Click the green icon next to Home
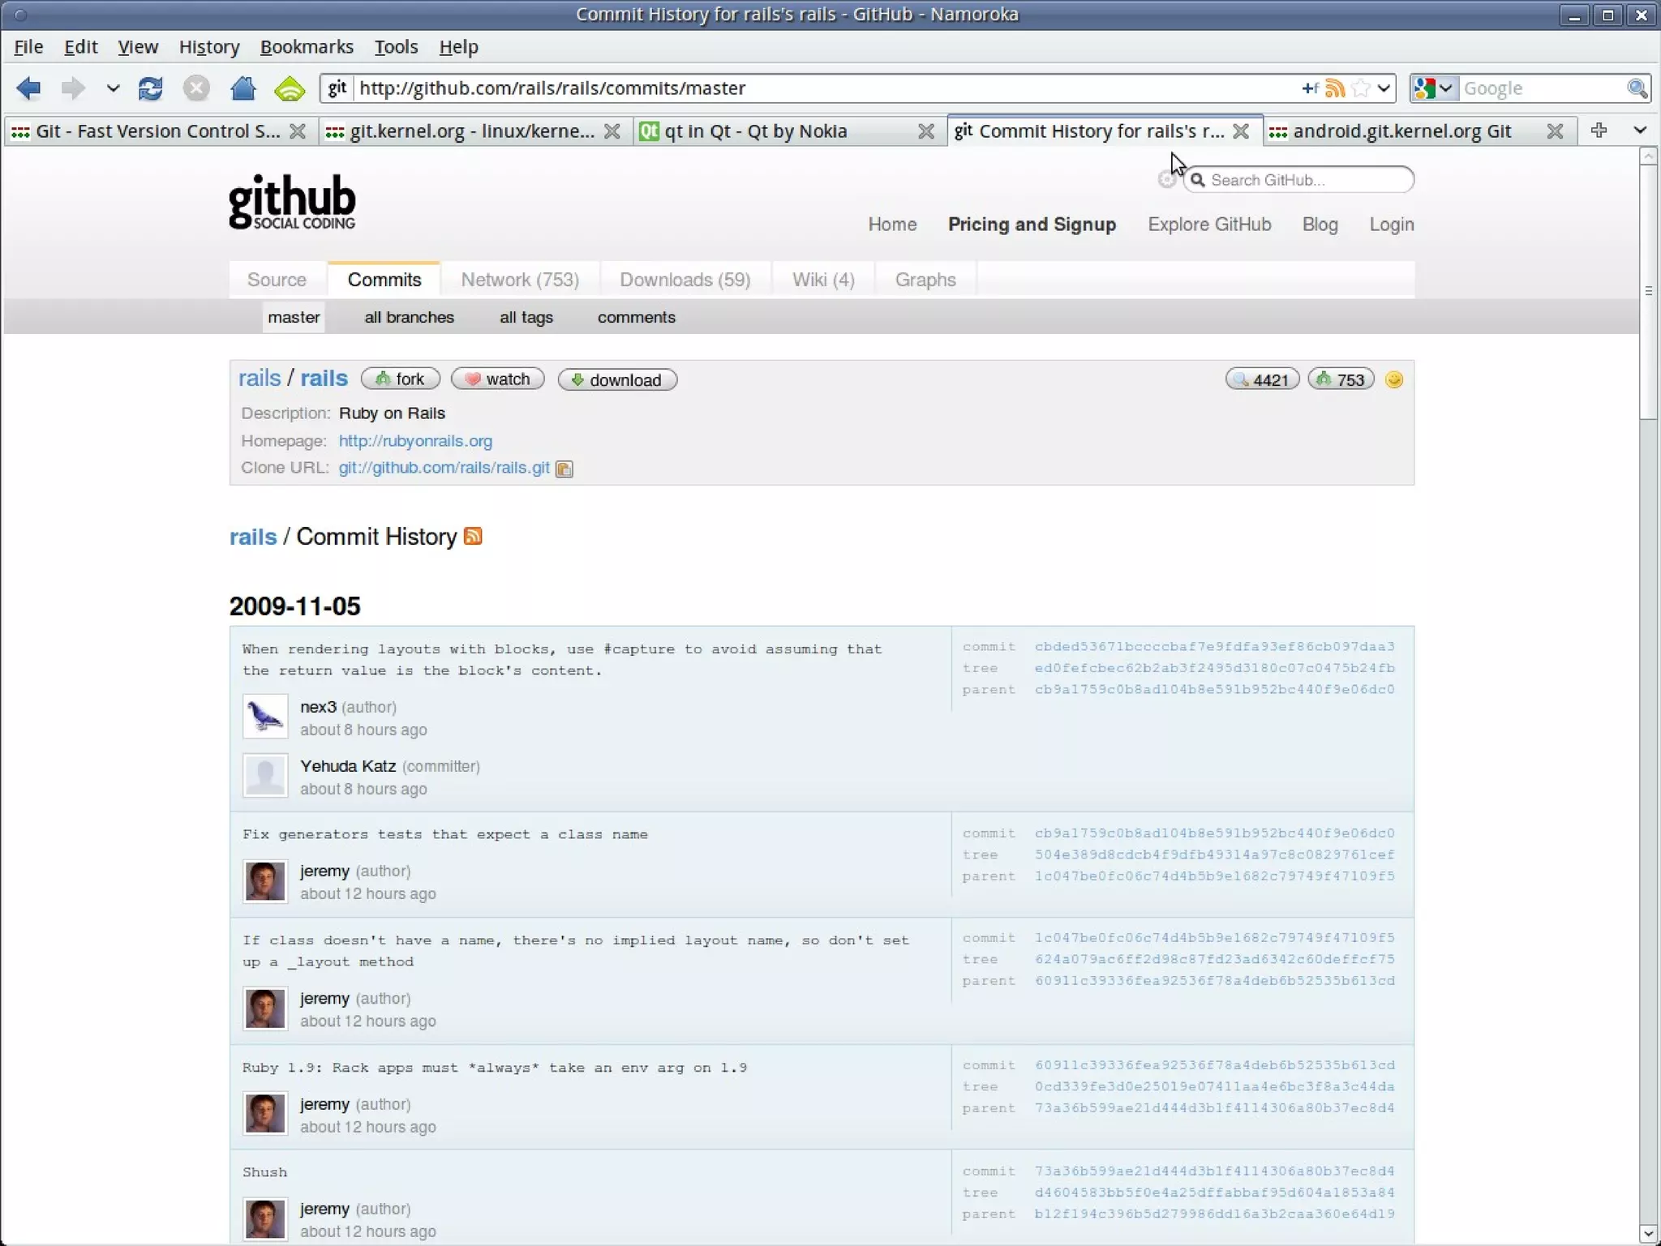 pos(290,88)
